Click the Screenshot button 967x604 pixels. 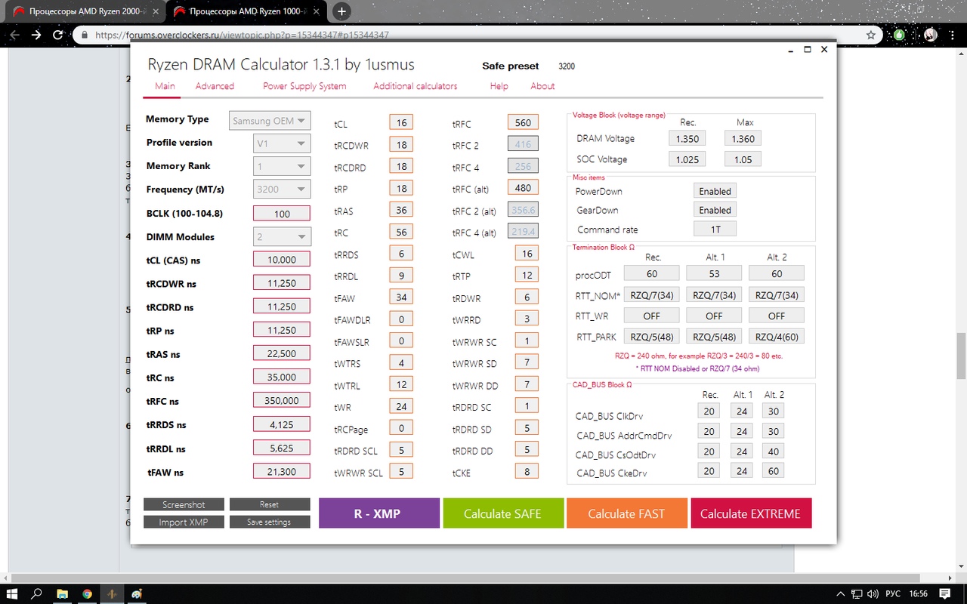pyautogui.click(x=184, y=504)
